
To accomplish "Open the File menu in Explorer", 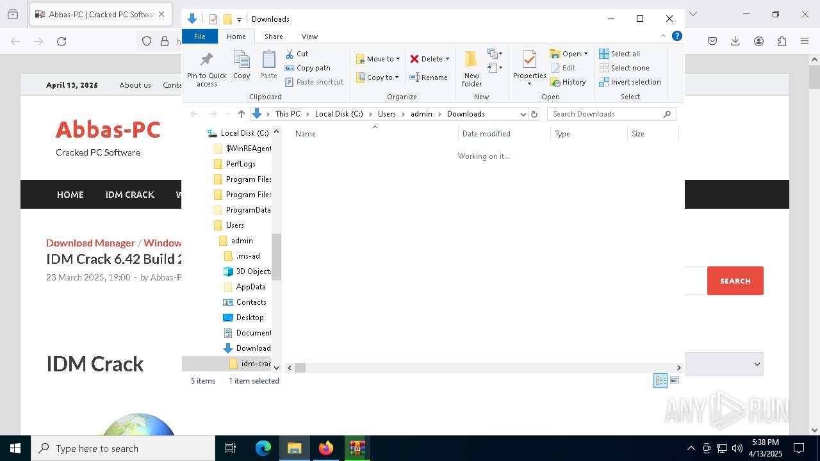I will pyautogui.click(x=200, y=36).
